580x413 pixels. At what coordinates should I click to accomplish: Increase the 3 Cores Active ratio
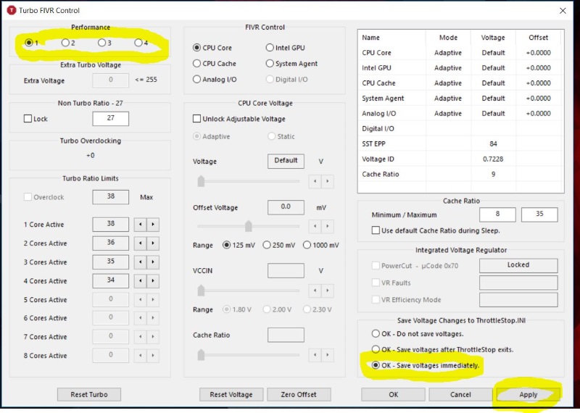[x=153, y=262]
